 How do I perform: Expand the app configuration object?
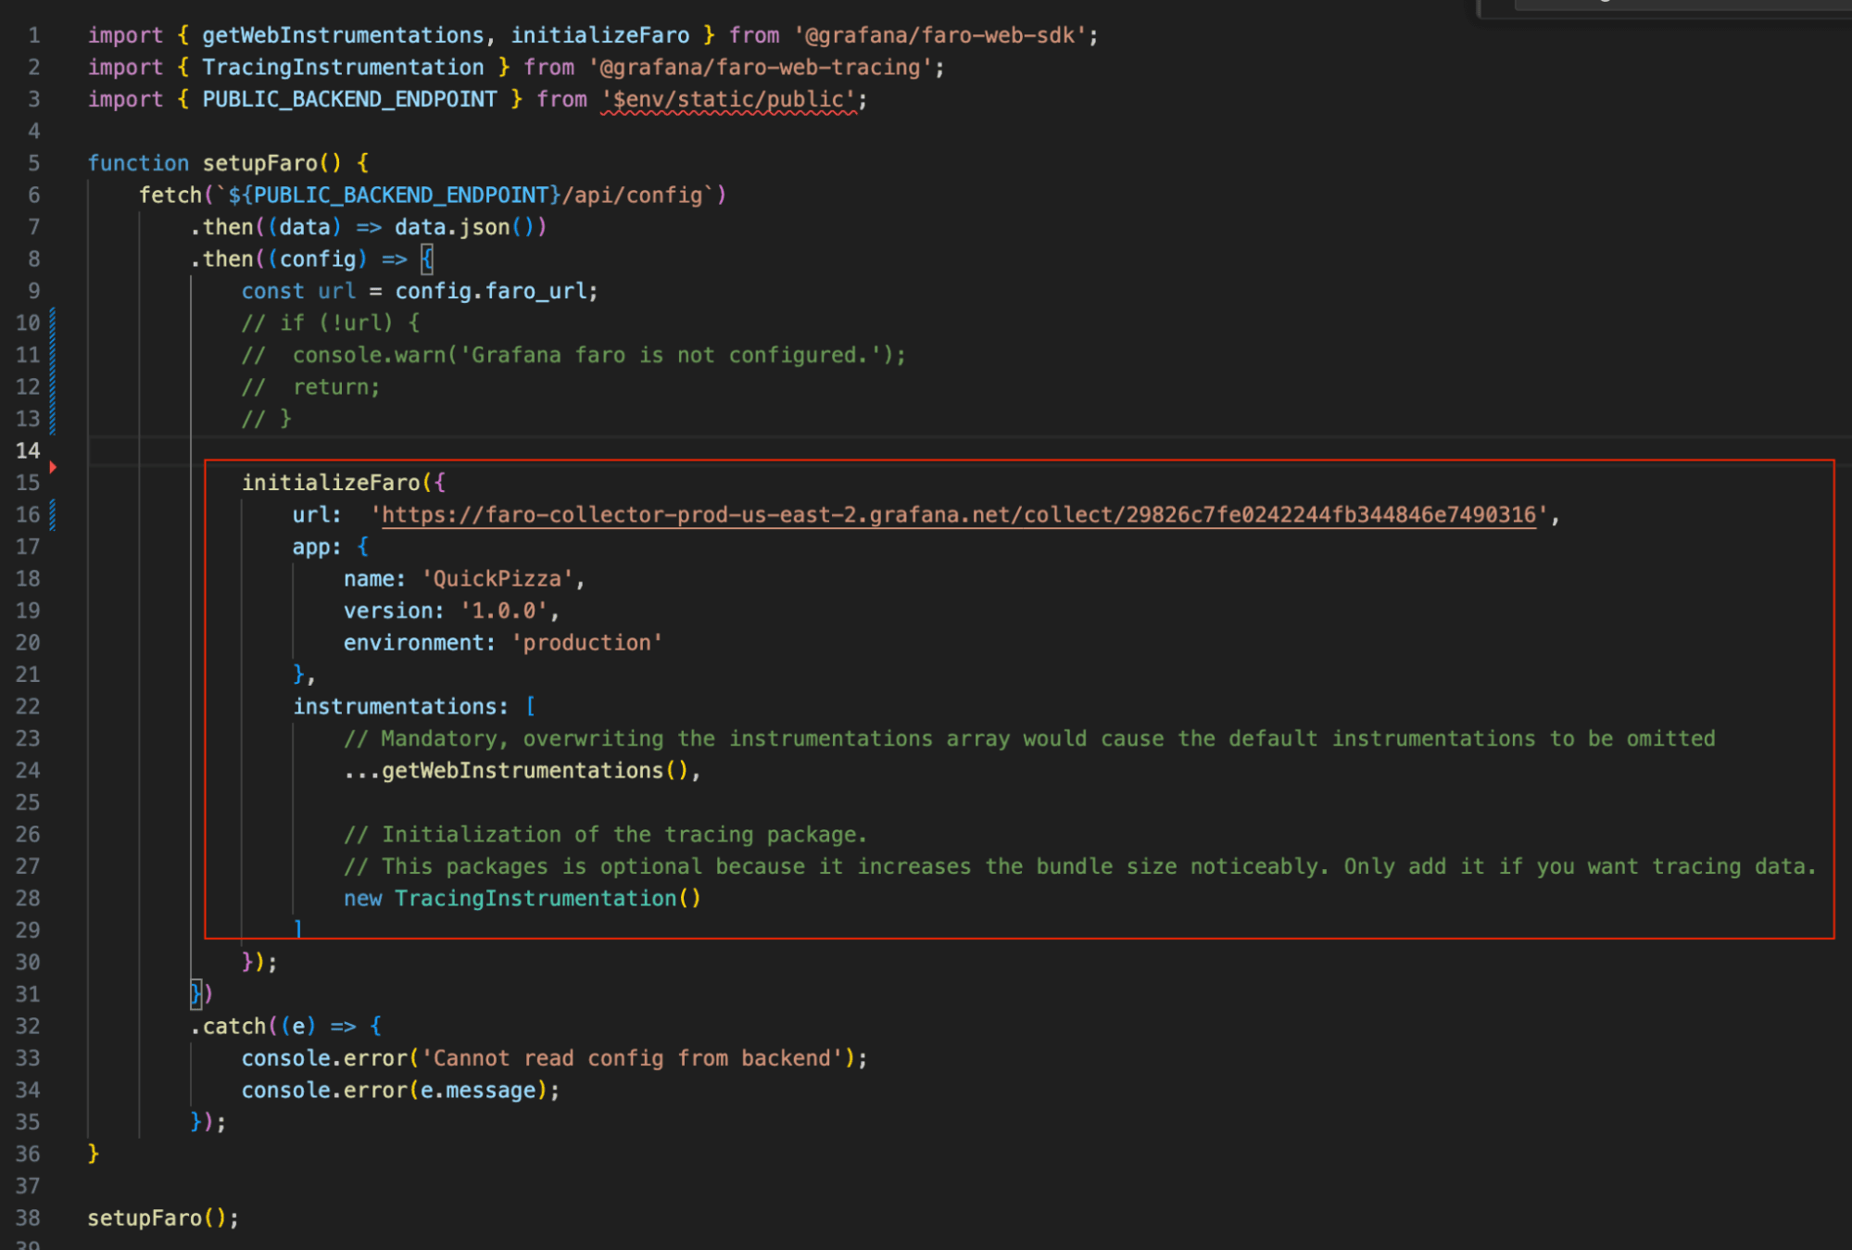(x=72, y=547)
